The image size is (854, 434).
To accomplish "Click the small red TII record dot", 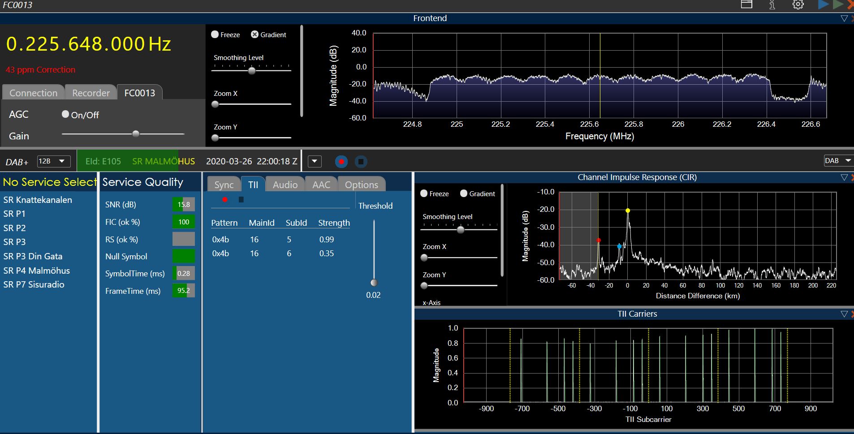I will (225, 199).
